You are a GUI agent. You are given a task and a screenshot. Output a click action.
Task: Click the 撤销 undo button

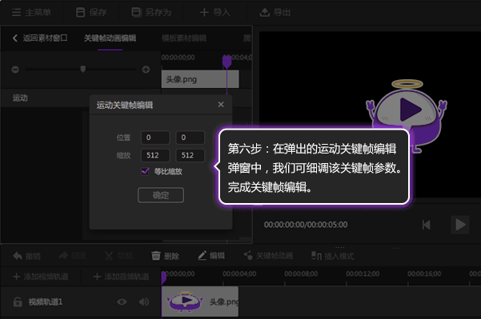point(26,256)
